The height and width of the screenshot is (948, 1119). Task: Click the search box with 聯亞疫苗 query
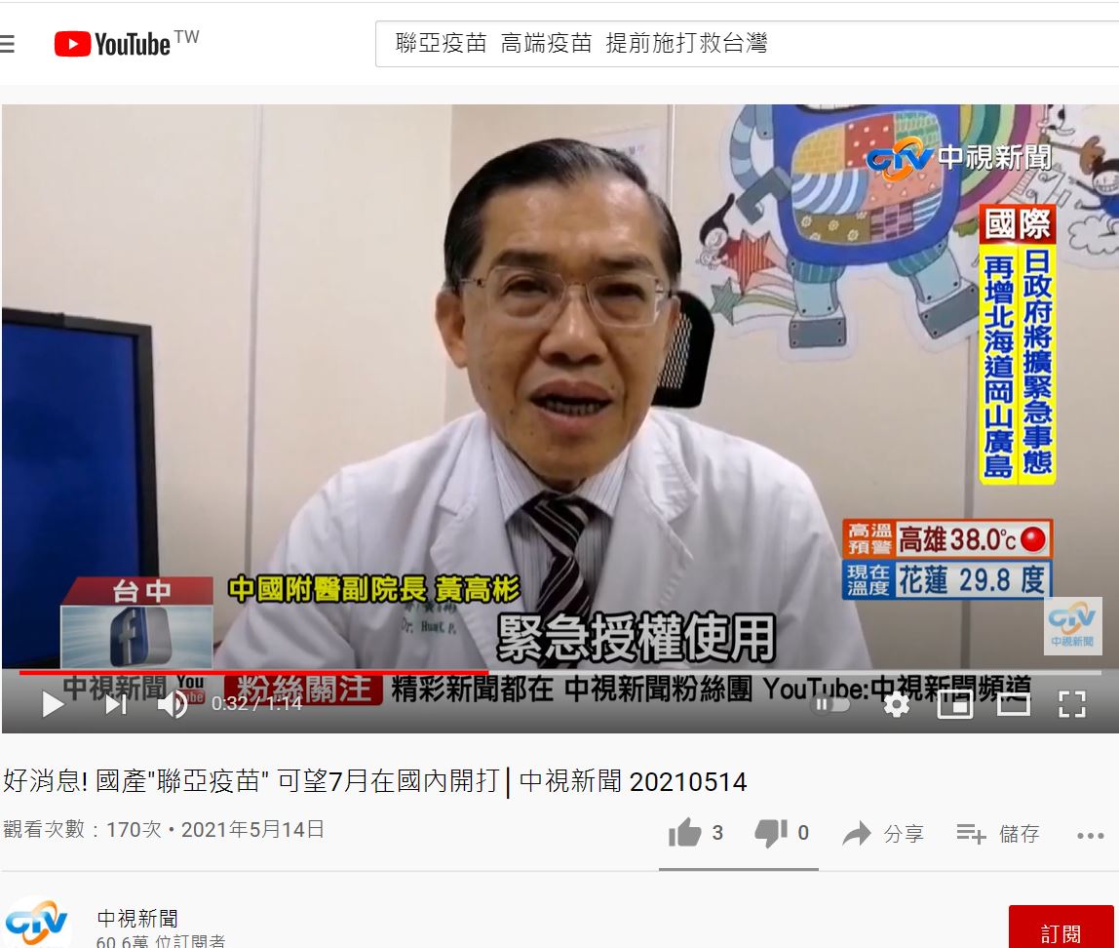pyautogui.click(x=747, y=44)
